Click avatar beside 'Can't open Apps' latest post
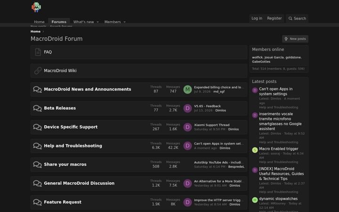The image size is (339, 212). tap(255, 90)
